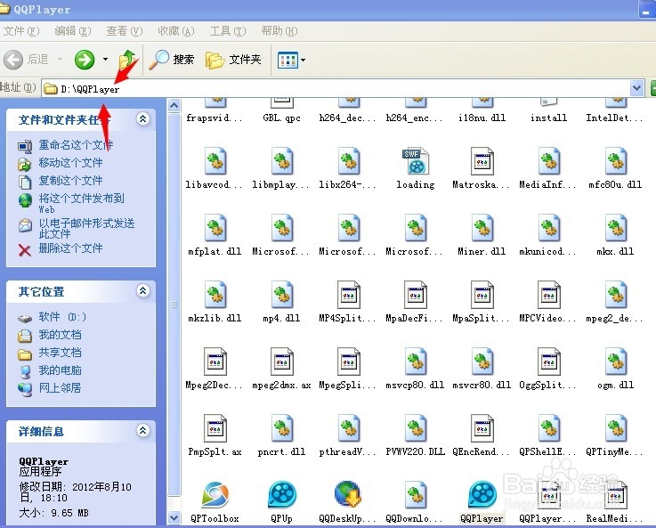The height and width of the screenshot is (528, 656).
Task: Go up one folder level
Action: 127,60
